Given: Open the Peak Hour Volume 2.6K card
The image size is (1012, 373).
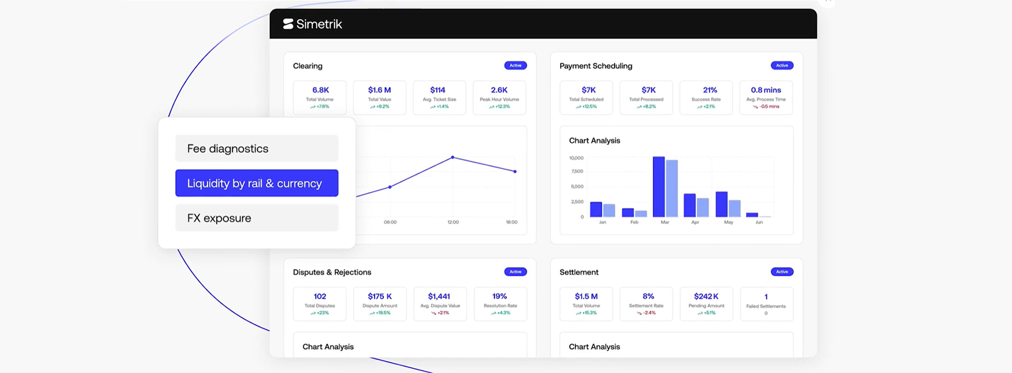Looking at the screenshot, I should (x=499, y=97).
